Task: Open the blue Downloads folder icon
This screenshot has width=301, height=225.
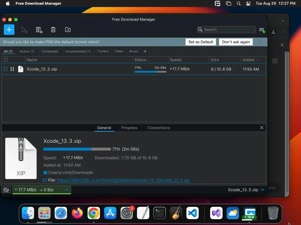Action: coord(45,173)
